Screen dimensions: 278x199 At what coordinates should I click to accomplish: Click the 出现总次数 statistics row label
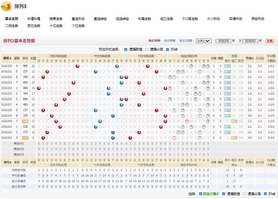click(19, 170)
